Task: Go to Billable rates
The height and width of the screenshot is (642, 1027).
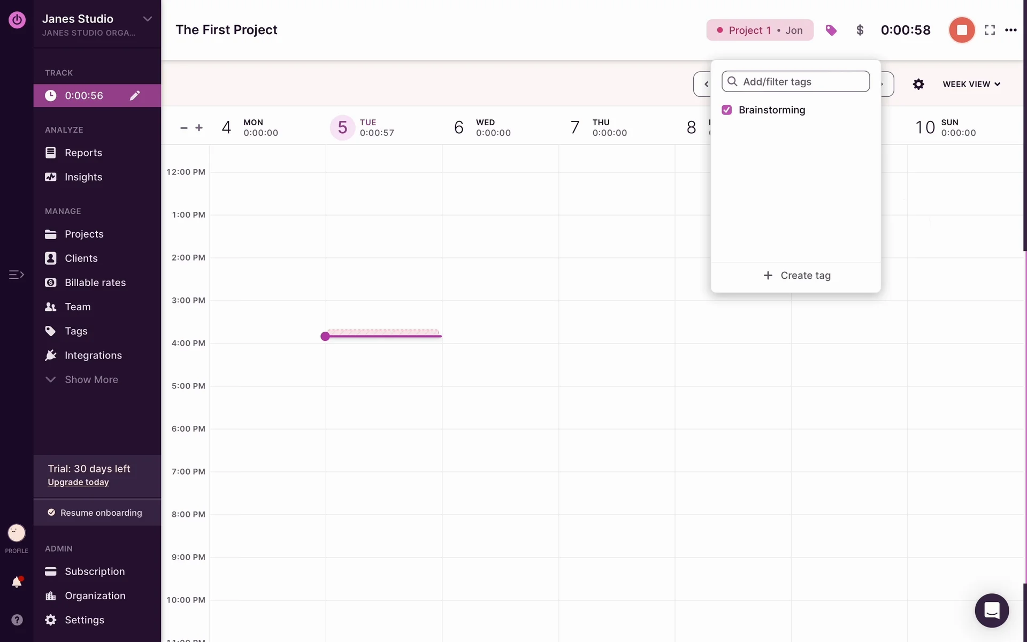Action: tap(95, 282)
